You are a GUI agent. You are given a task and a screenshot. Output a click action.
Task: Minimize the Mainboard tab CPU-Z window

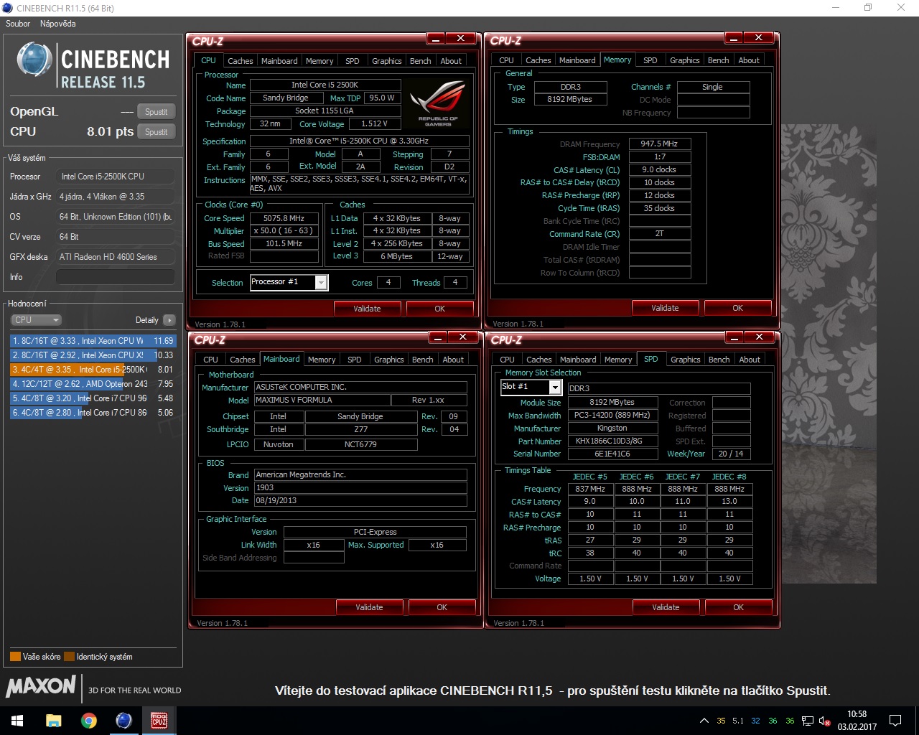(439, 337)
